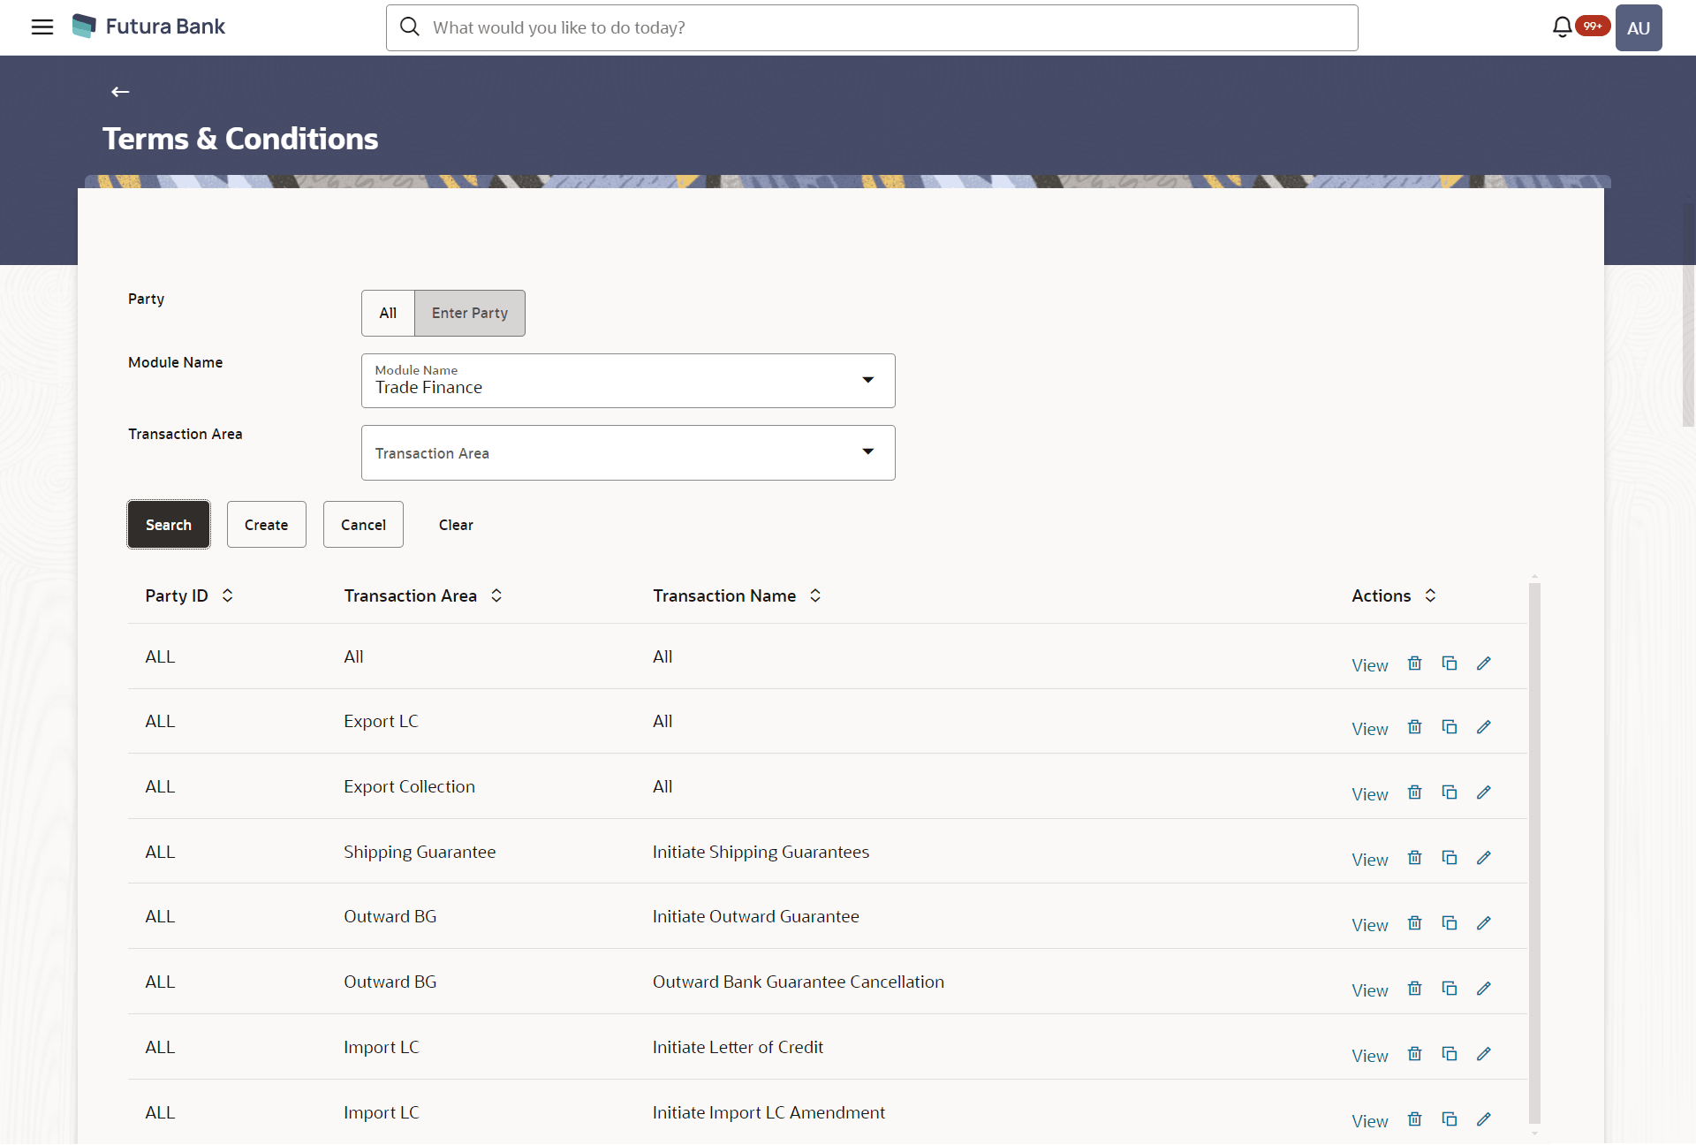
Task: Open the AU profile avatar menu
Action: click(1639, 27)
